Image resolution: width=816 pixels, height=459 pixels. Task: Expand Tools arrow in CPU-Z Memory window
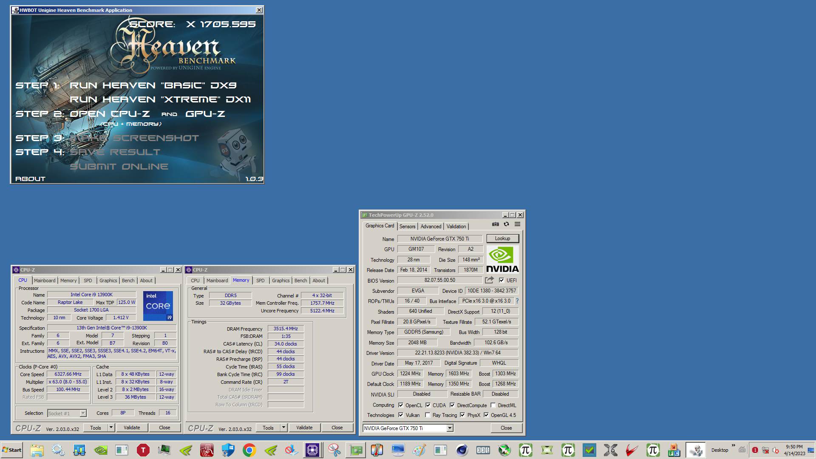[283, 428]
